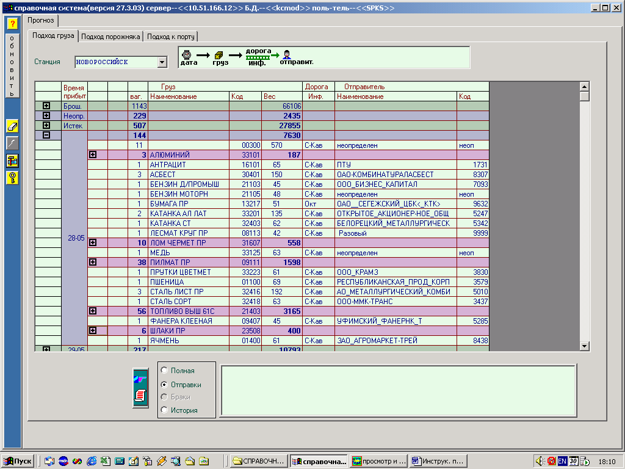The image size is (625, 469).
Task: Click the person 'отправит.' icon
Action: click(x=287, y=54)
